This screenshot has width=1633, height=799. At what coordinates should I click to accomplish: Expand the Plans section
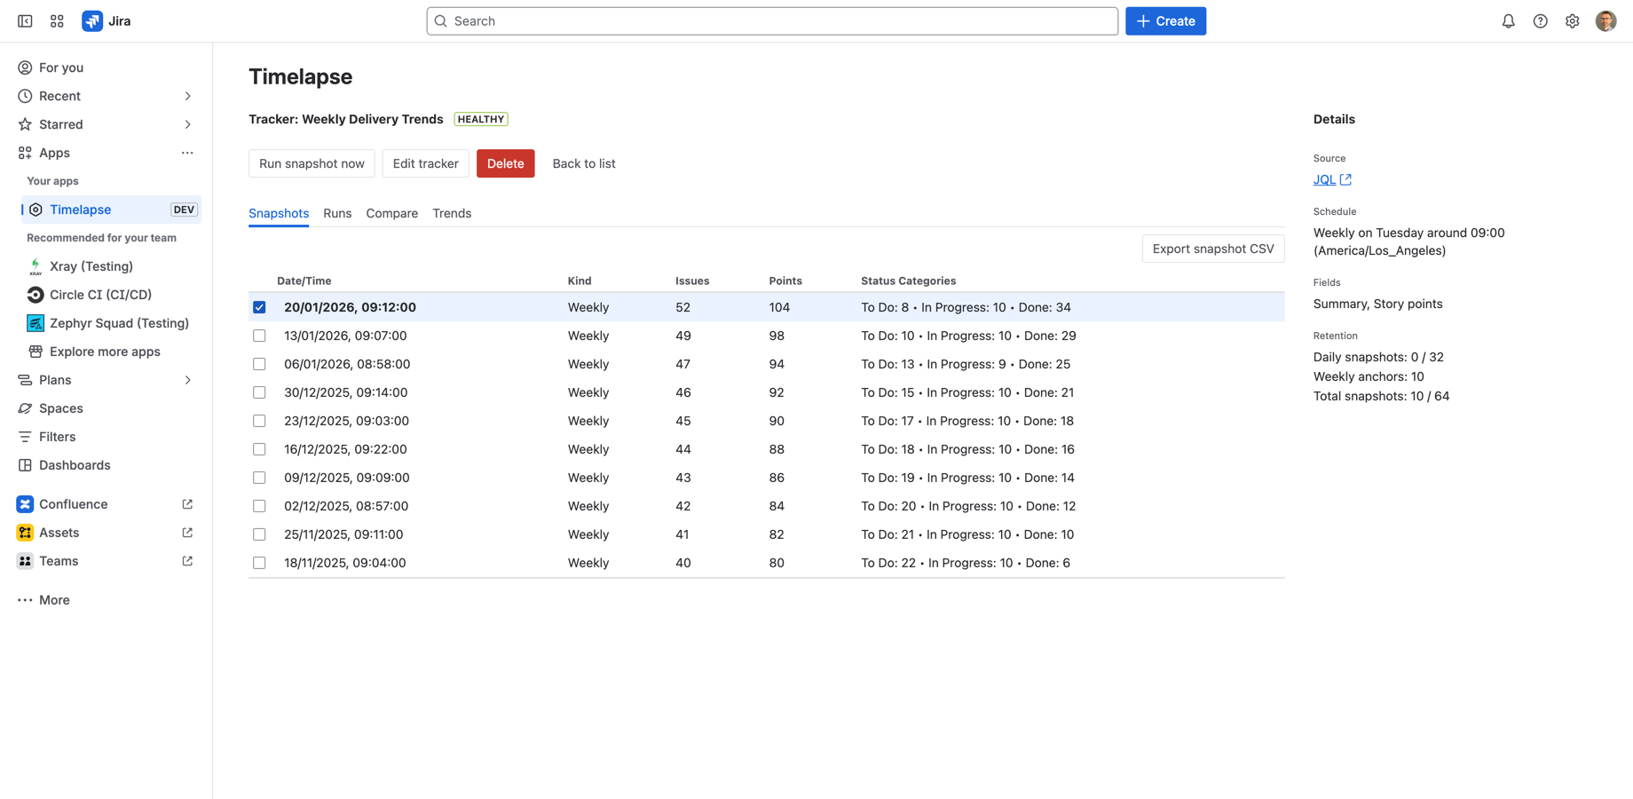[x=187, y=380]
